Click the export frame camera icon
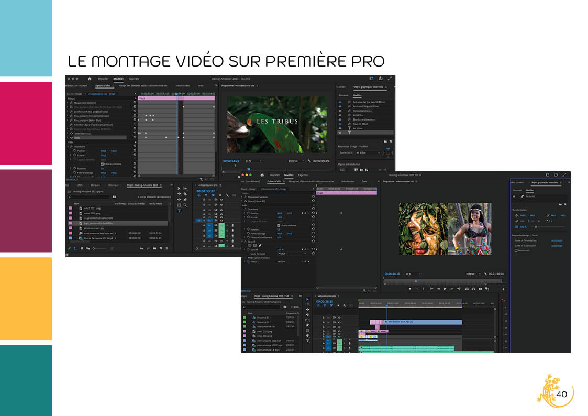Screen dimensions: 588x416 point(480,289)
